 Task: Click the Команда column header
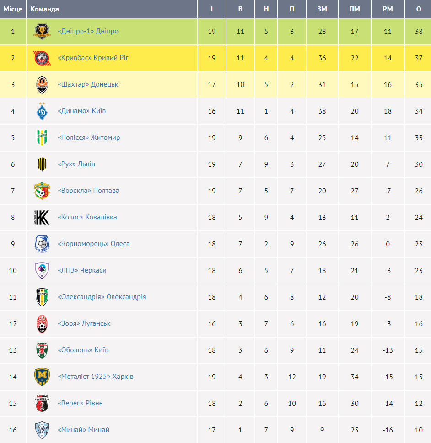(x=44, y=9)
